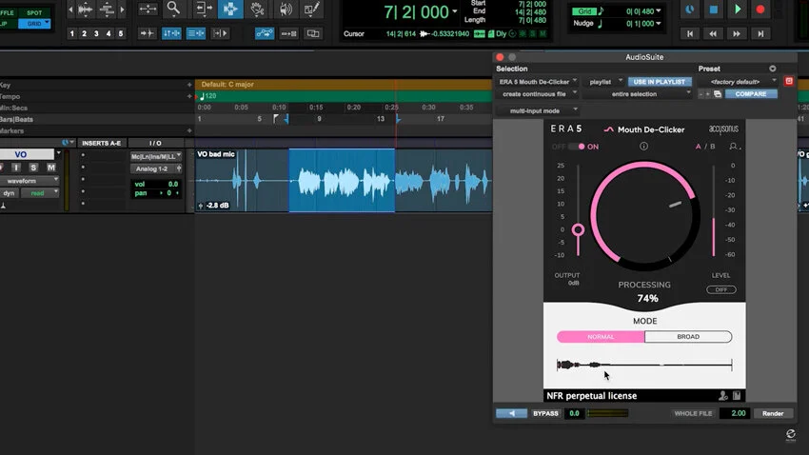
Task: Select the Grabber hand tool
Action: (257, 9)
